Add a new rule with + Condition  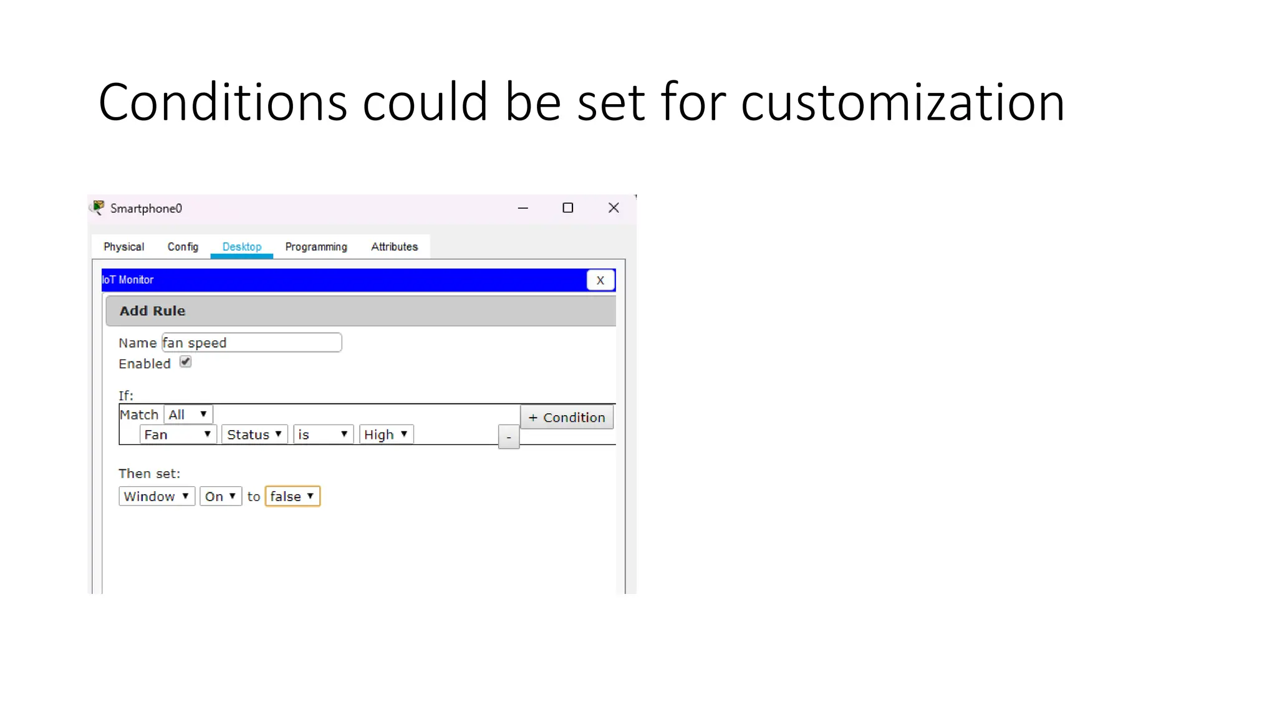click(567, 418)
